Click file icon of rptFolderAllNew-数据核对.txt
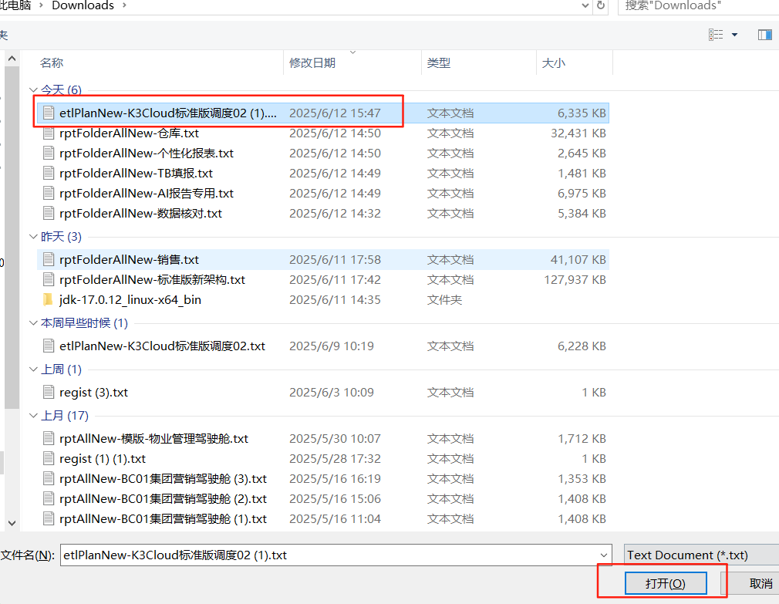The height and width of the screenshot is (604, 779). [x=49, y=213]
